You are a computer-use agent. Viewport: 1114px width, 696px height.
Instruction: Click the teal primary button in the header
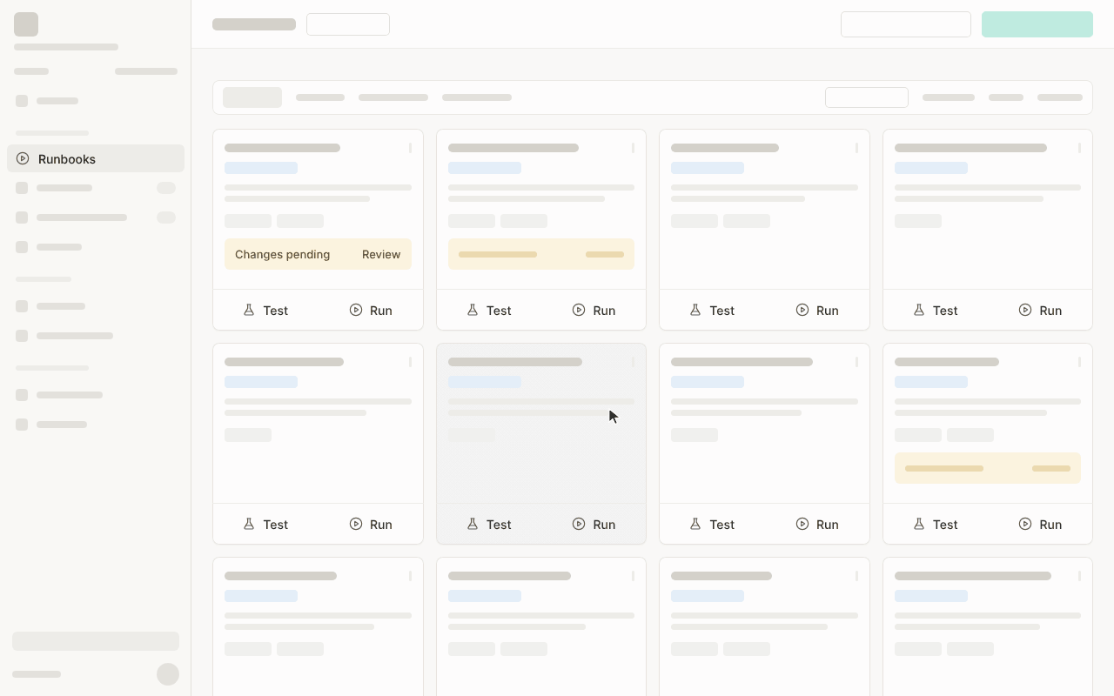click(x=1037, y=24)
